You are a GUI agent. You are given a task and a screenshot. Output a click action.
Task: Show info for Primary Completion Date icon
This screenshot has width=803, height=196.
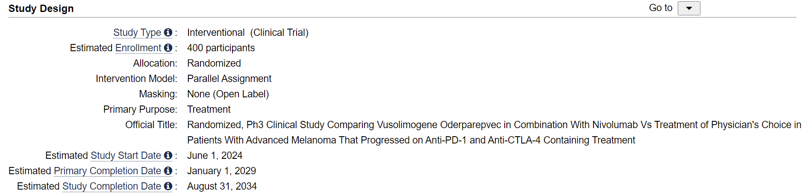[168, 171]
